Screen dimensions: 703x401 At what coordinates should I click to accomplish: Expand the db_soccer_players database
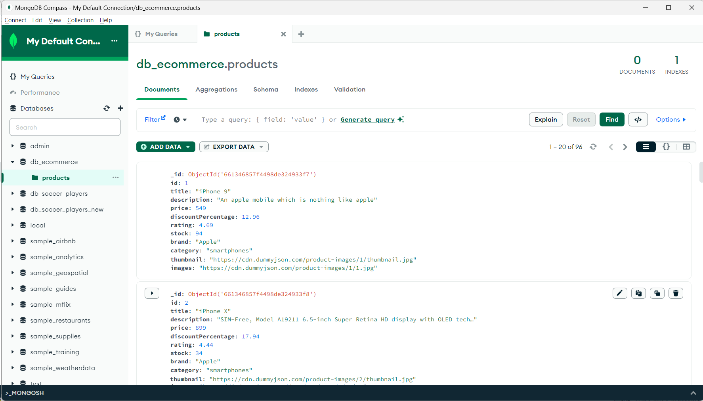tap(12, 193)
